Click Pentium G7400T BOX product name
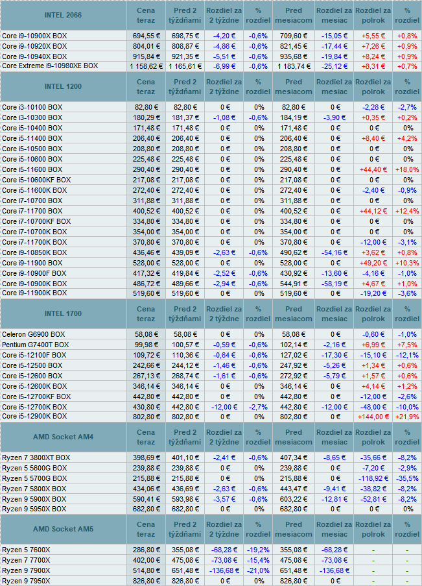This screenshot has width=422, height=586. coord(36,345)
